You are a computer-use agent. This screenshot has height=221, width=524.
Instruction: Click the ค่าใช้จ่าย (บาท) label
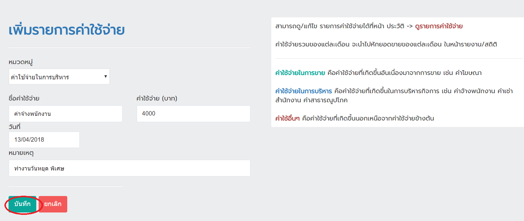tap(157, 98)
